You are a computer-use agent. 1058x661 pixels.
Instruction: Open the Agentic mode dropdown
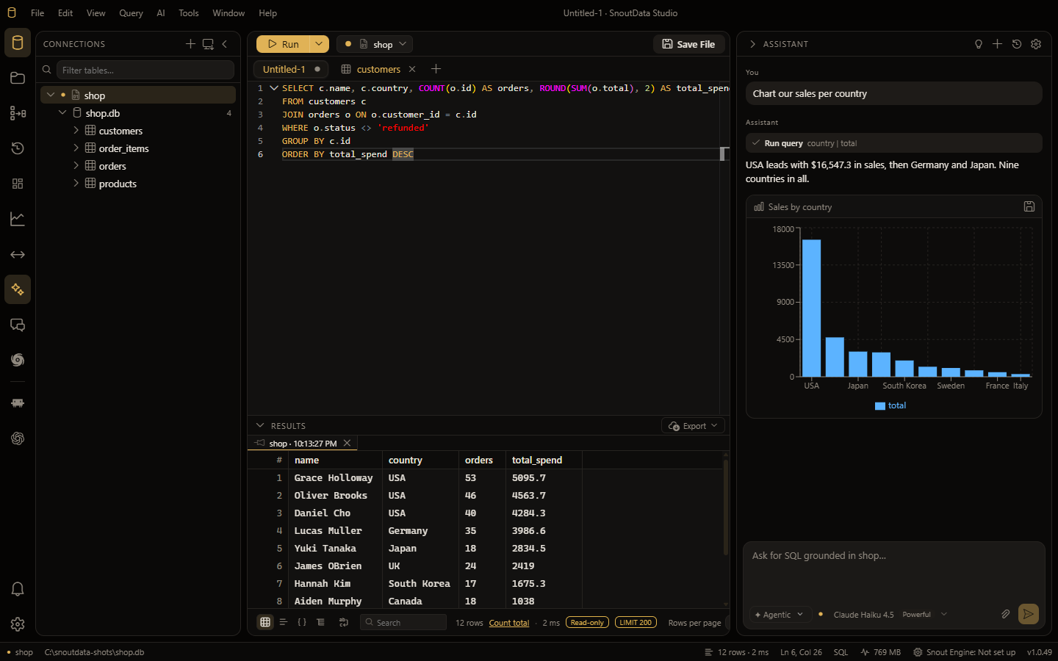click(779, 615)
